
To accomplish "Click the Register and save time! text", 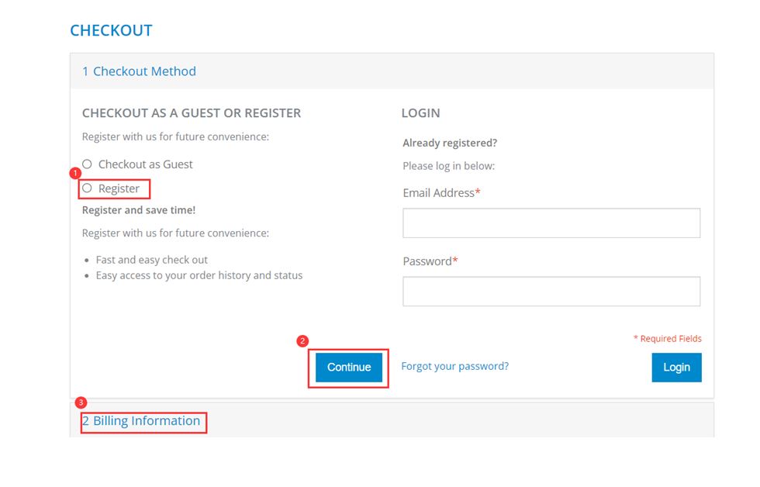I will coord(139,210).
